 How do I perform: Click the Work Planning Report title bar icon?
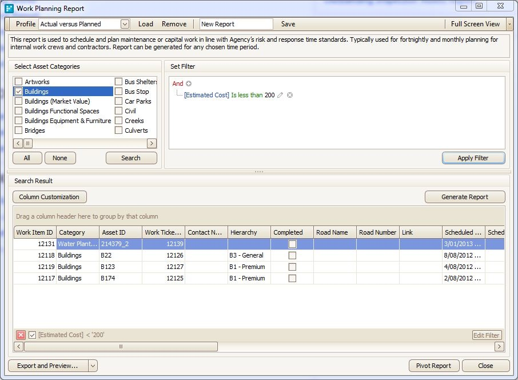9,9
